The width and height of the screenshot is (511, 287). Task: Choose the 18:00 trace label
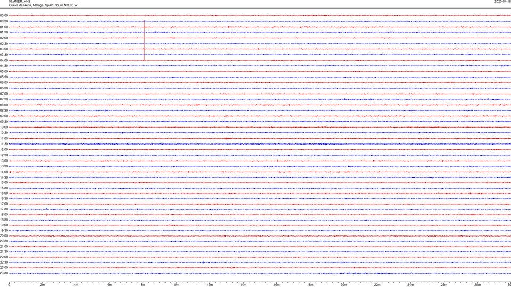coord(4,214)
